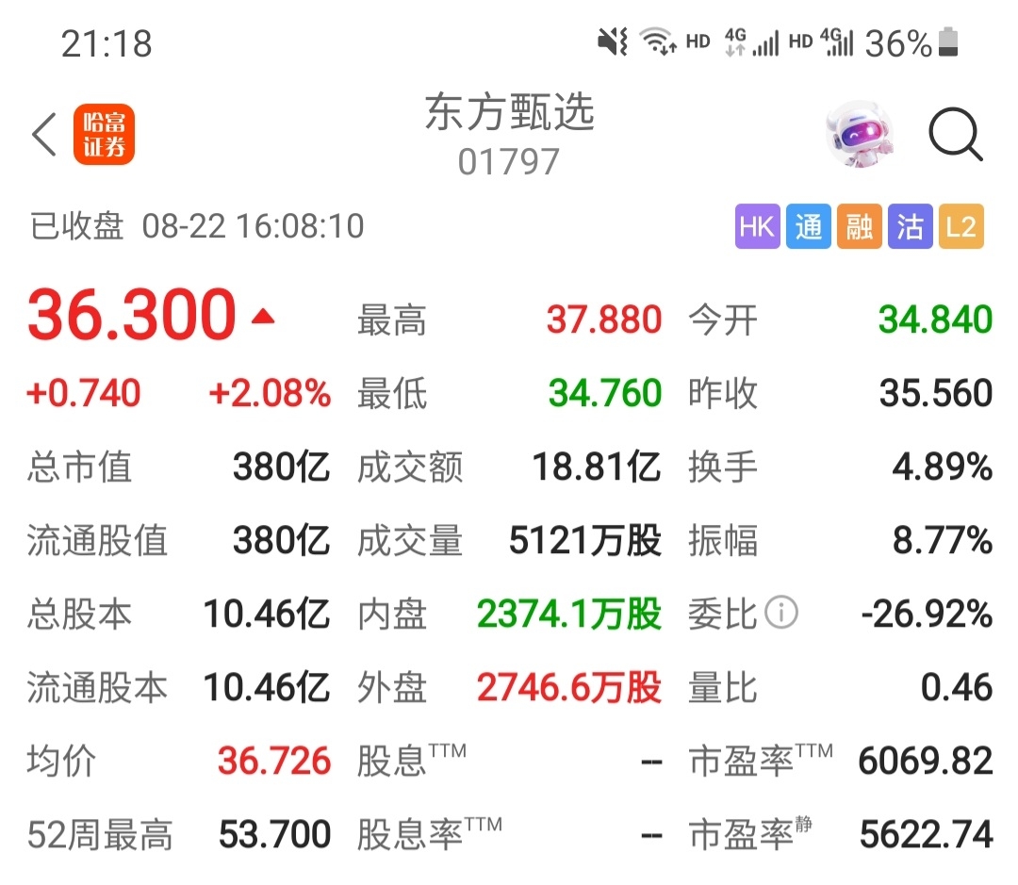
Task: Tap the 今开 value 34.840
Action: (x=935, y=320)
